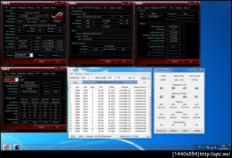232x158 pixels.
Task: Click Sensor Test in RealTemp
Action: [x=161, y=131]
